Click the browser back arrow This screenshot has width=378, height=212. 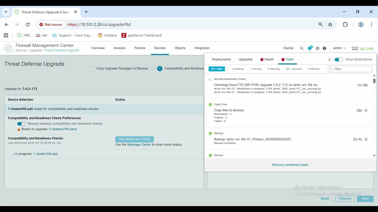(6, 24)
